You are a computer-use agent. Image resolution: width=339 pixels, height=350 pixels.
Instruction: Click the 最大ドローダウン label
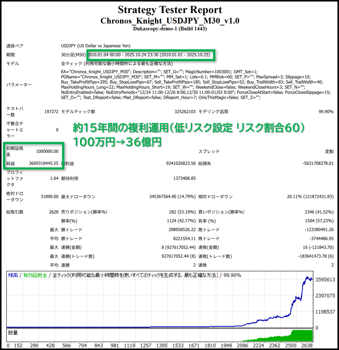click(78, 197)
